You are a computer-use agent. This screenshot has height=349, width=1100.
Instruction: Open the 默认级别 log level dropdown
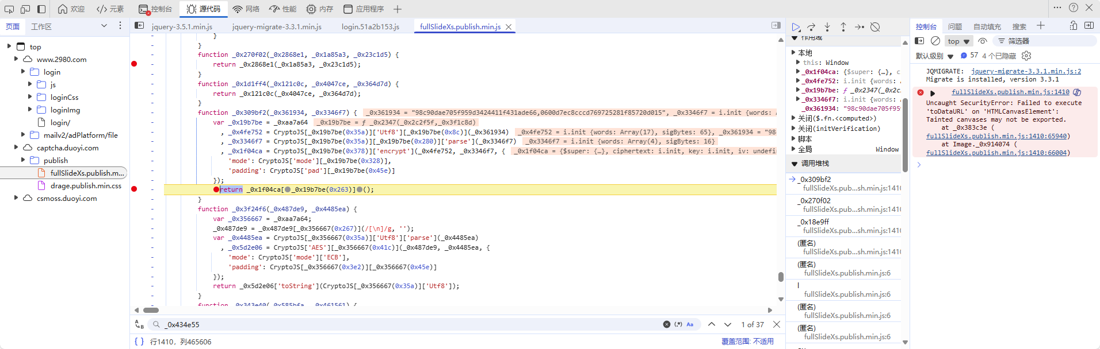934,56
